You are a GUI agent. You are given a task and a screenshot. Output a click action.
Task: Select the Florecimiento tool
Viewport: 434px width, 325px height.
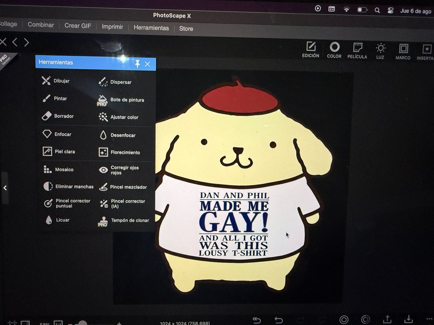click(x=119, y=152)
